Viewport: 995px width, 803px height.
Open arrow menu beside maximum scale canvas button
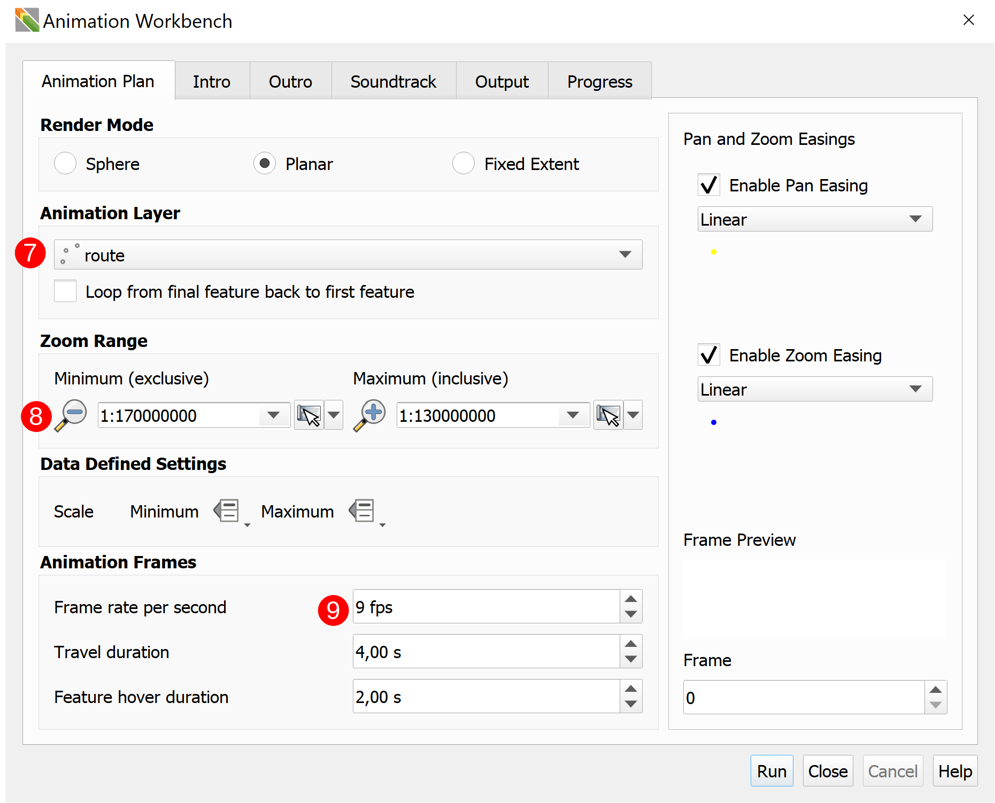tap(633, 415)
